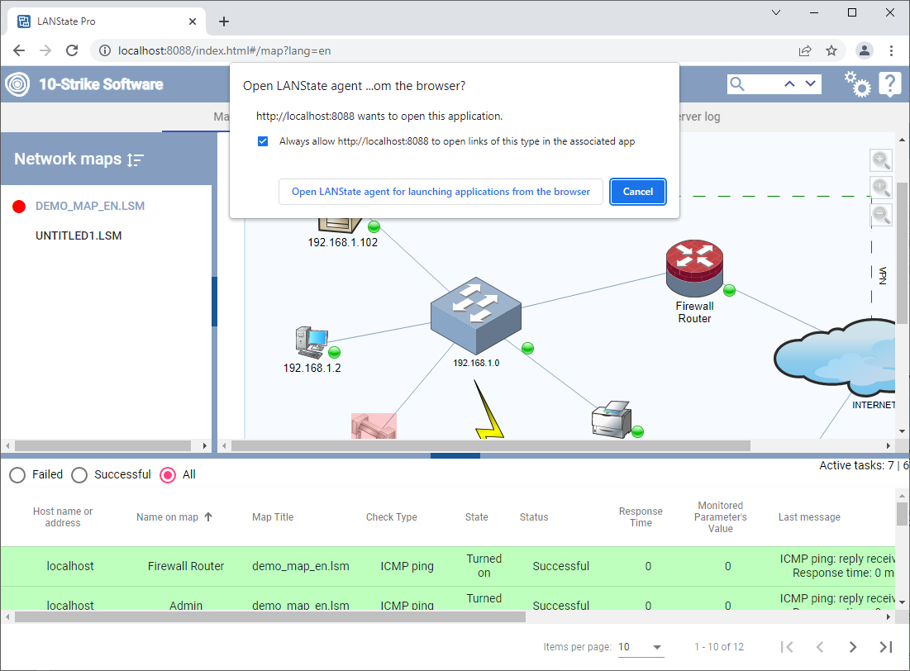Open LANState agent for launching applications

click(441, 192)
